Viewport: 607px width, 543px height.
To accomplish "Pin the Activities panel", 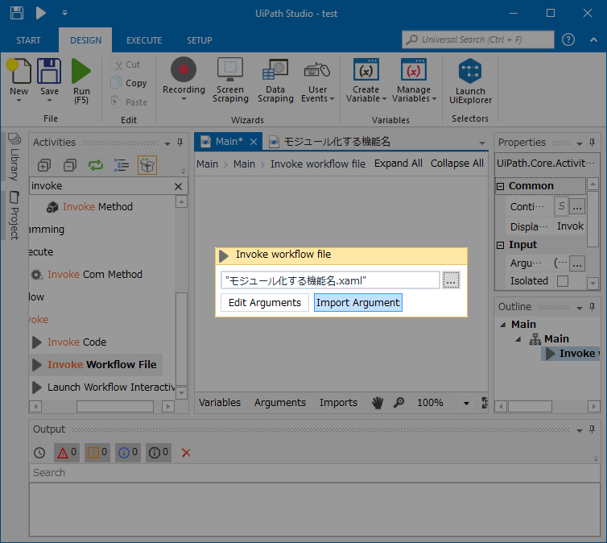I will pos(180,143).
